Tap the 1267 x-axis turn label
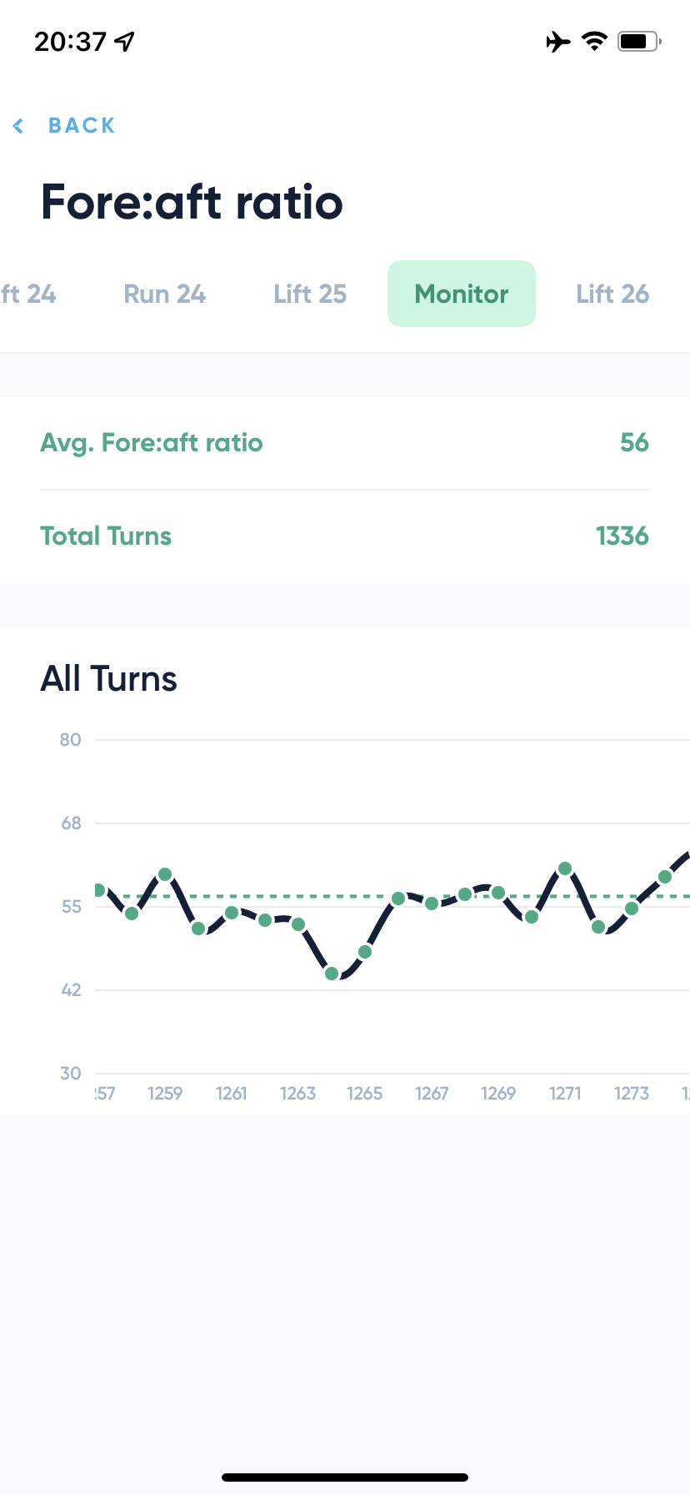The height and width of the screenshot is (1495, 690). pos(432,1093)
